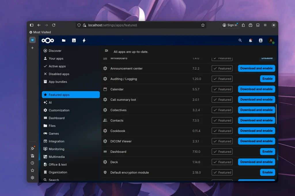Open unified search magnifier icon
295x196 pixels.
pos(240,40)
